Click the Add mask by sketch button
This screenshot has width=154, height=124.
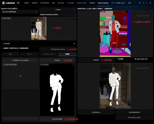tap(134, 118)
